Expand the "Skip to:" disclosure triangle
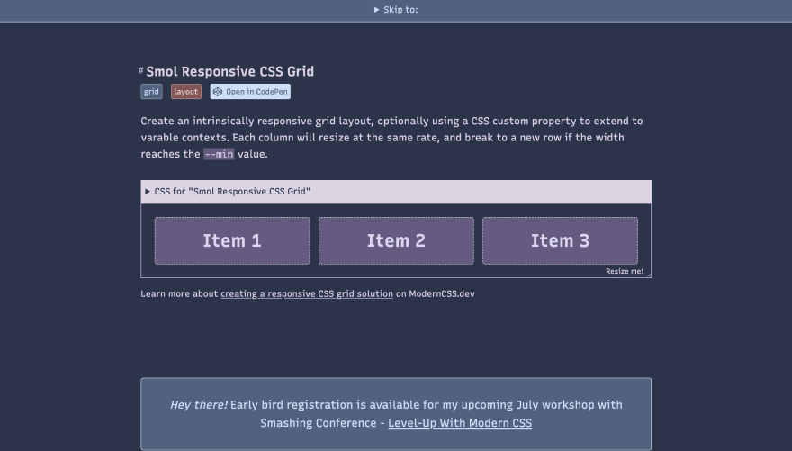 (x=376, y=10)
